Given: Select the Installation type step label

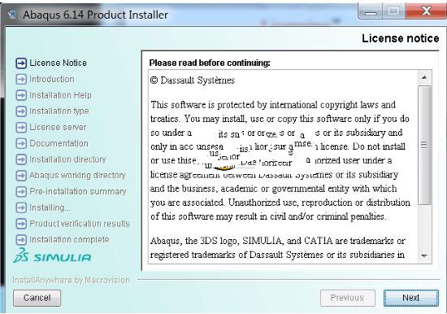Looking at the screenshot, I should [x=59, y=111].
